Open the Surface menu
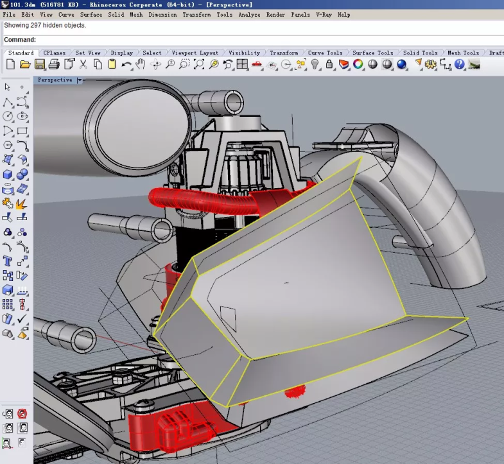Screen dimensions: 504x464 click(x=91, y=14)
